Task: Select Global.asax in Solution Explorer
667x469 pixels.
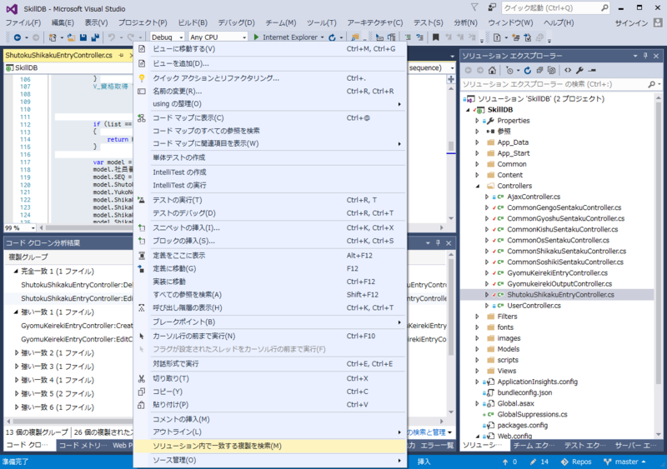Action: (515, 403)
